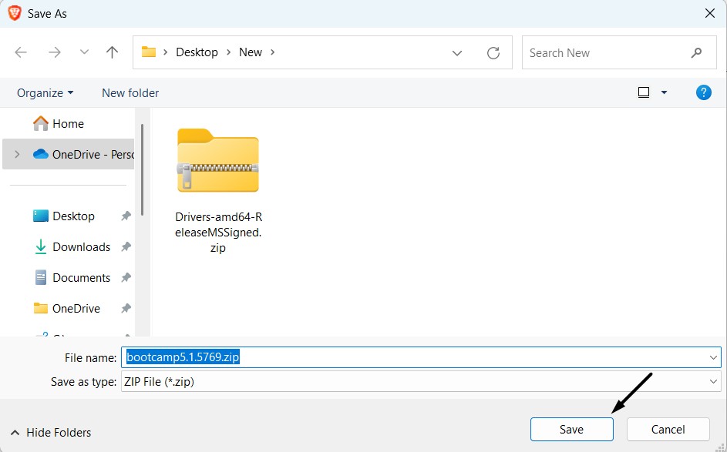Select New in the address path
Screen dimensions: 727x452
[251, 52]
